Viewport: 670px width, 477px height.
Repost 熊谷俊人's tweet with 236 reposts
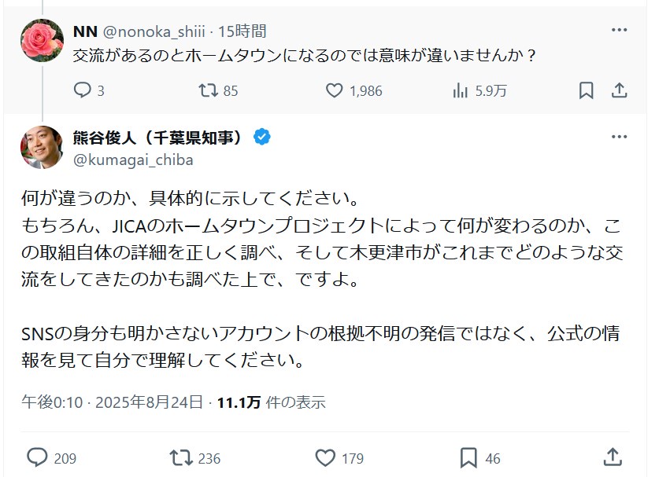tap(181, 457)
